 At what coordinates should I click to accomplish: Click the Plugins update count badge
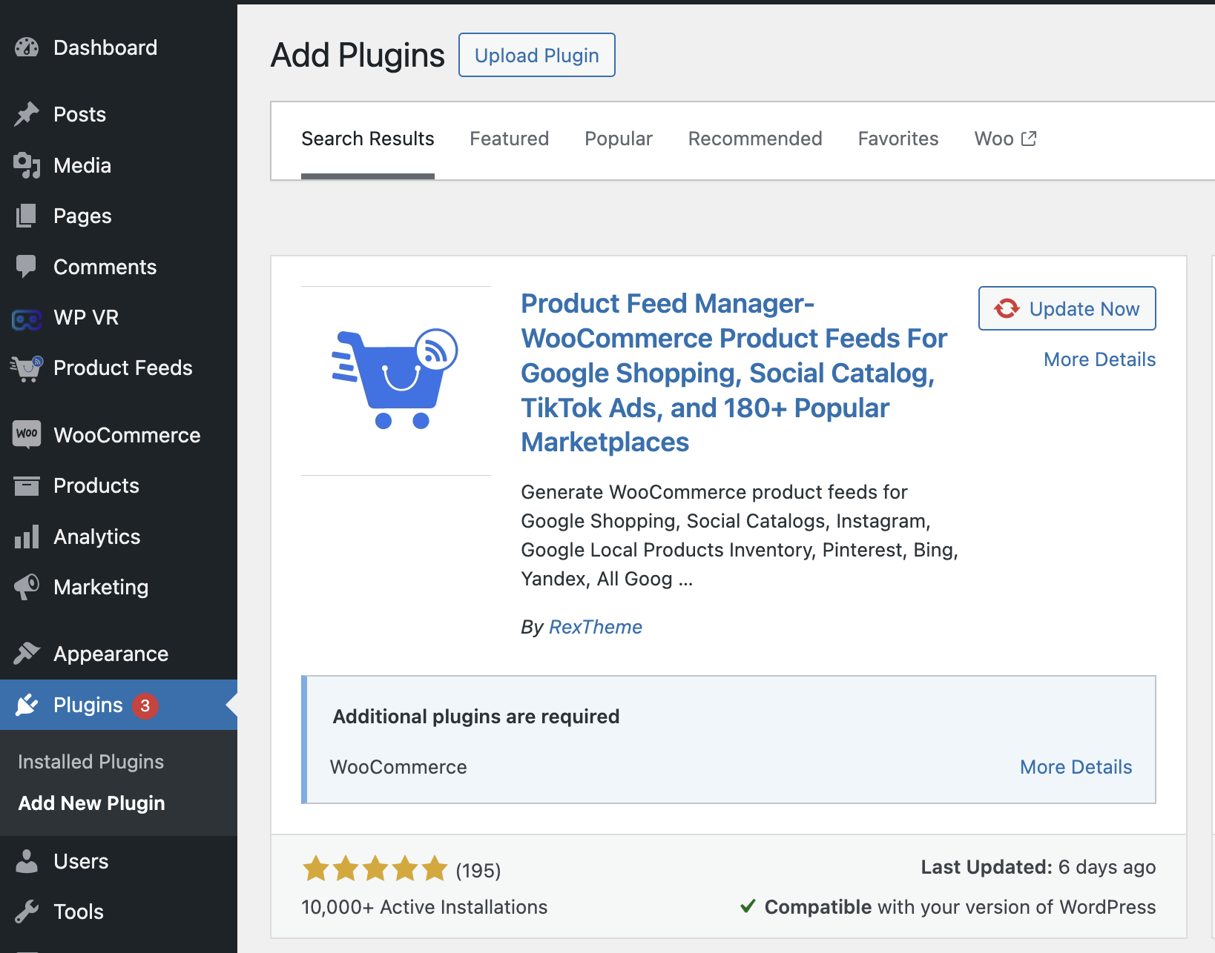(145, 705)
